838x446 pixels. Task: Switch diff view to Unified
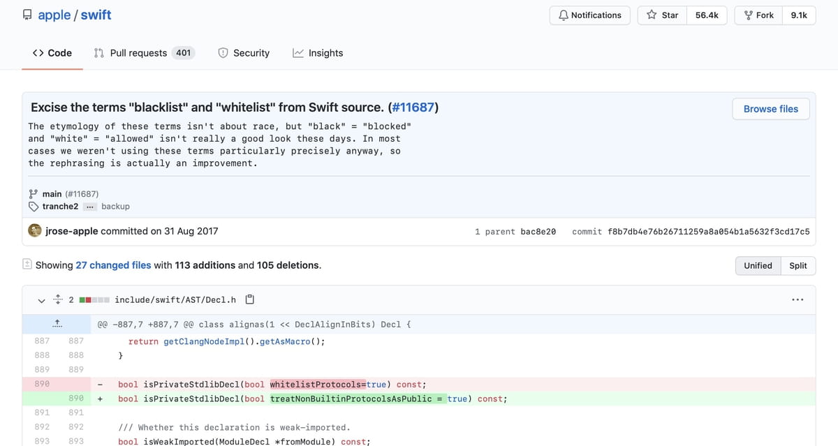(x=758, y=266)
